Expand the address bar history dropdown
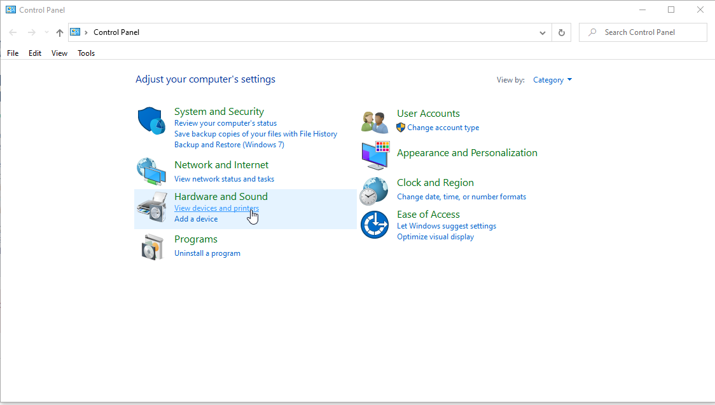715x405 pixels. [x=542, y=33]
